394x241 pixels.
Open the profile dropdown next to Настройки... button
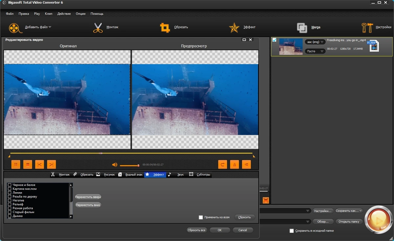click(308, 211)
